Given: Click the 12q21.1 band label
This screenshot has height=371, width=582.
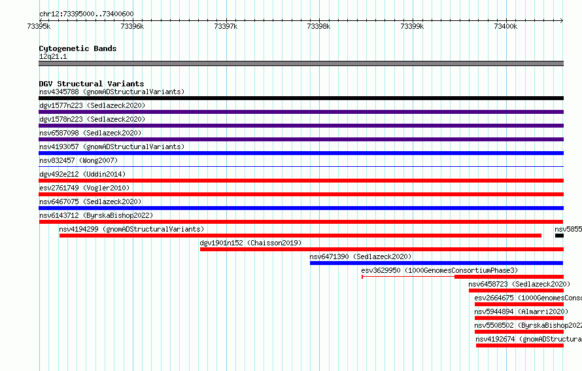Looking at the screenshot, I should (53, 56).
